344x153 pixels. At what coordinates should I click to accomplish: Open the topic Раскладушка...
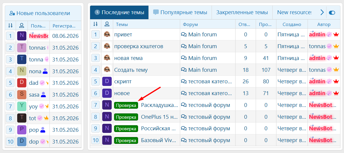click(159, 105)
